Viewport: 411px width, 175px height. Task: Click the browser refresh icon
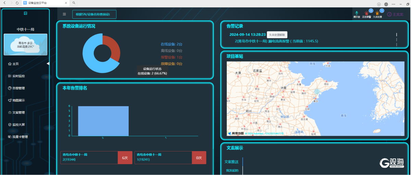(x=17, y=3)
